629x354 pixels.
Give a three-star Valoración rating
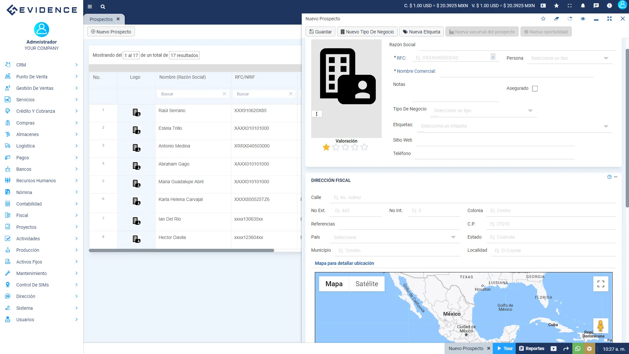(x=345, y=147)
